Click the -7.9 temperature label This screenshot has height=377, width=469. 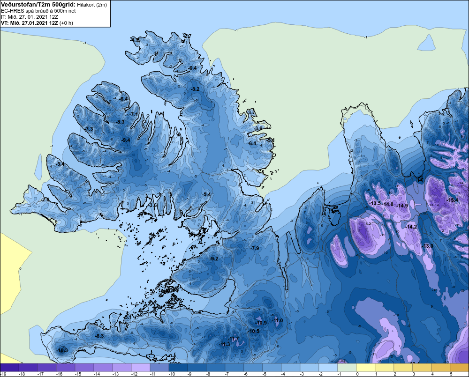coord(254,249)
